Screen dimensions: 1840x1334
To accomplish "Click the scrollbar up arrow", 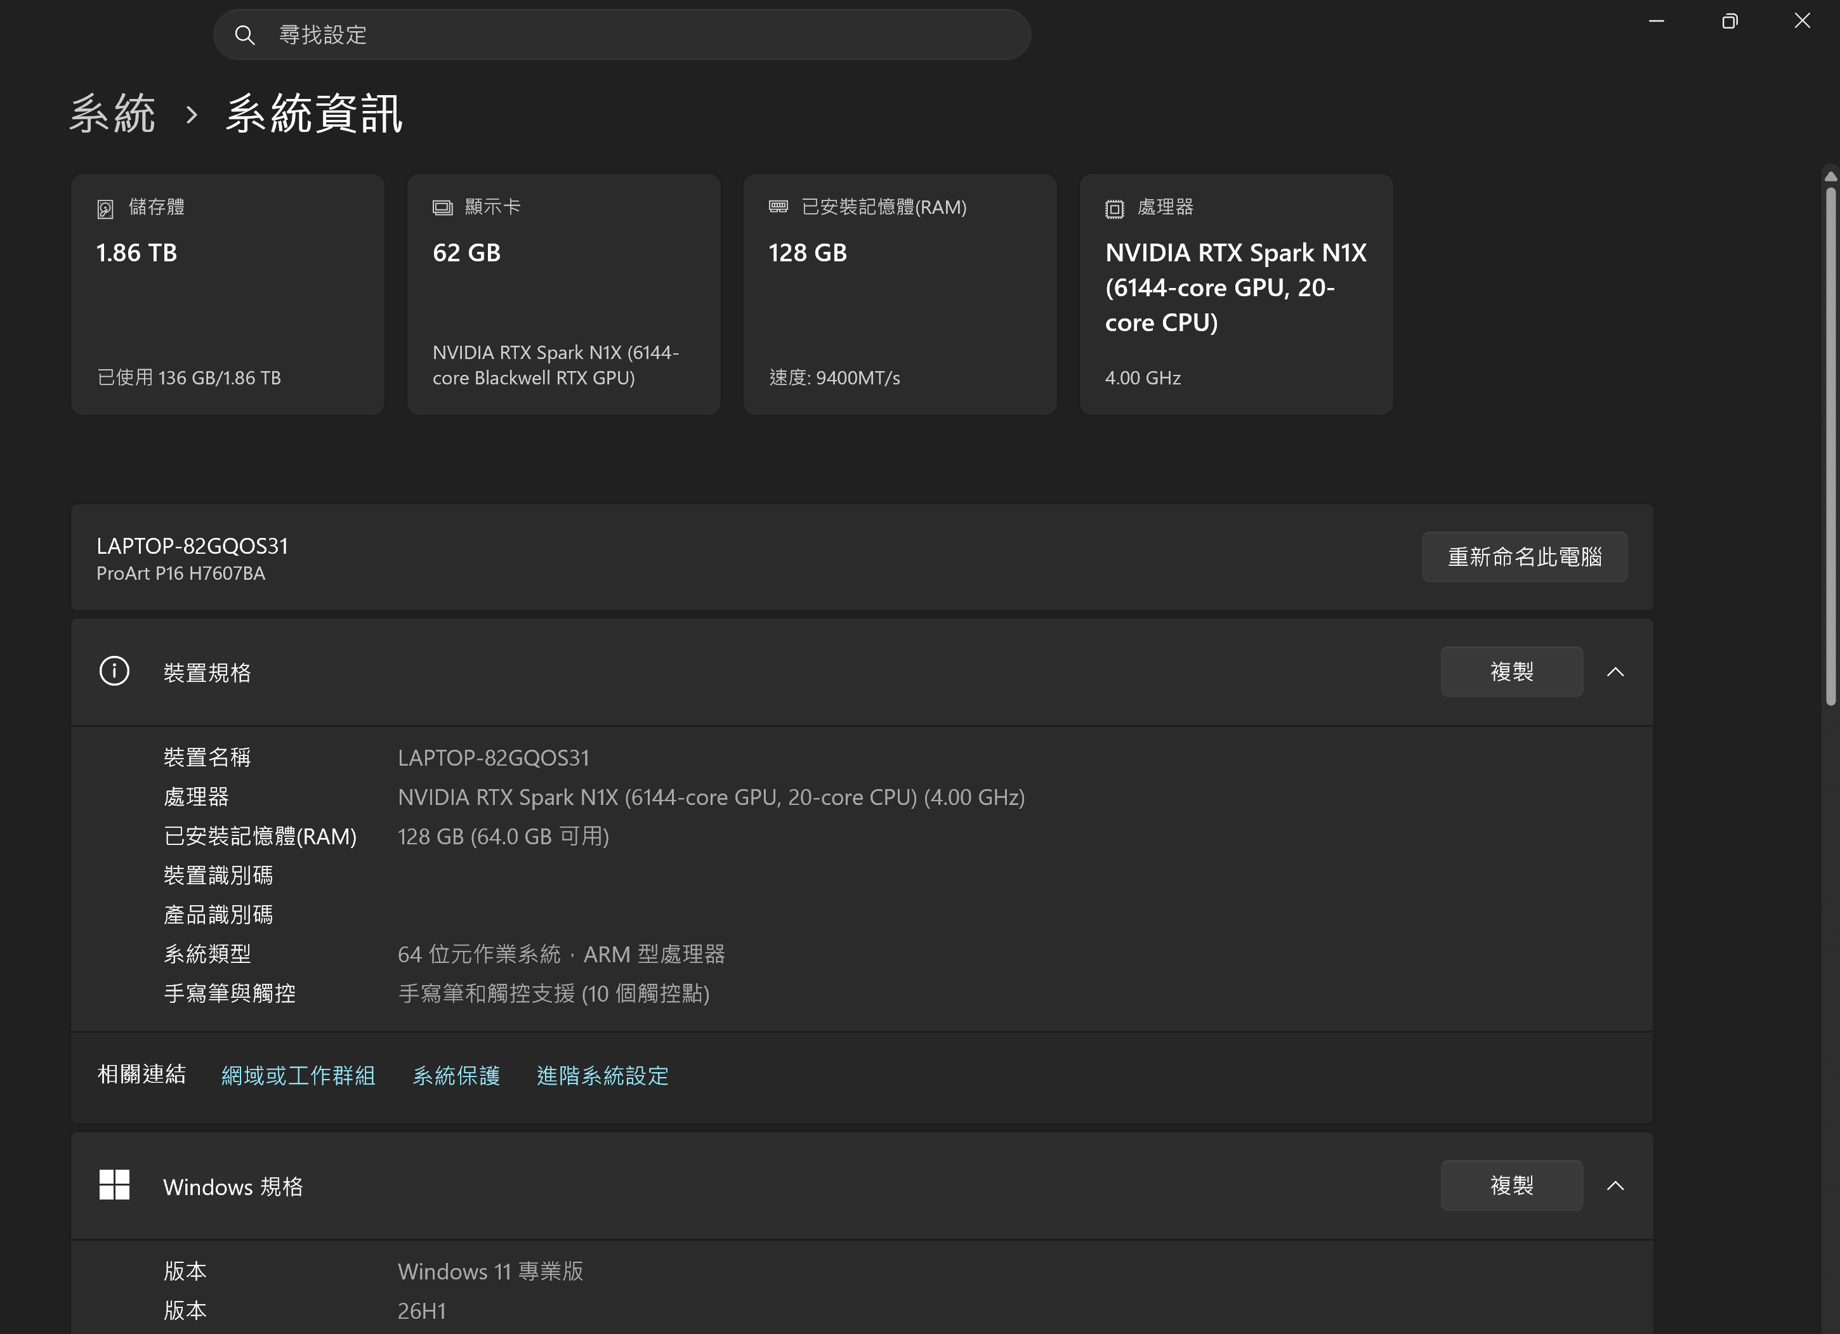I will pyautogui.click(x=1830, y=176).
